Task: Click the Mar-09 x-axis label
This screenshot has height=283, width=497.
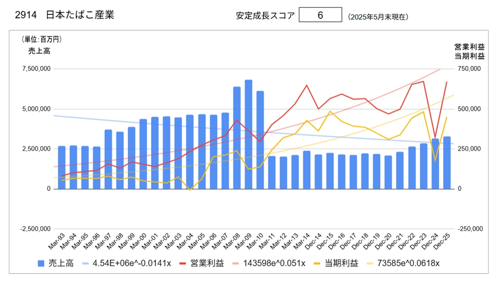Action: tap(243, 241)
